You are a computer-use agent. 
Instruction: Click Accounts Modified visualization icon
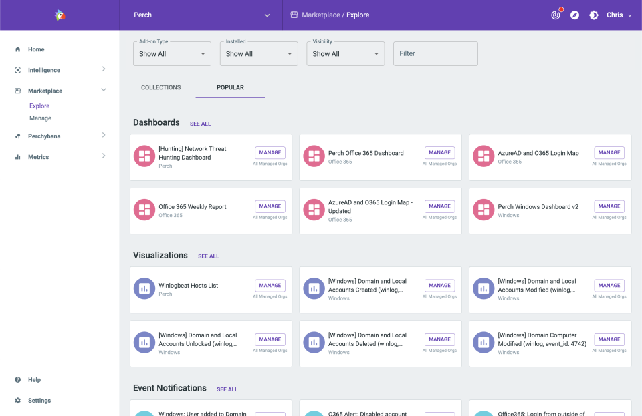tap(484, 289)
